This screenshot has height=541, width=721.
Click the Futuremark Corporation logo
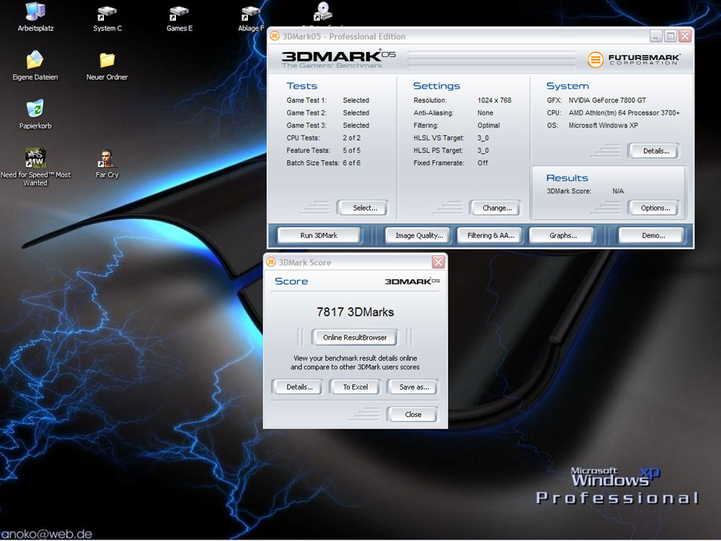coord(634,59)
